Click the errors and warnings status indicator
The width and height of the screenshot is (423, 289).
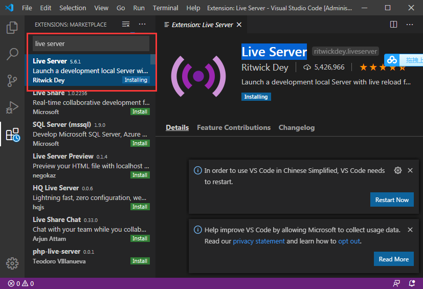pyautogui.click(x=21, y=283)
